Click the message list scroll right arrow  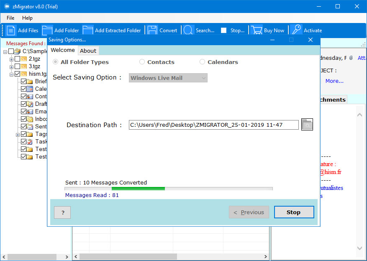pyautogui.click(x=266, y=256)
